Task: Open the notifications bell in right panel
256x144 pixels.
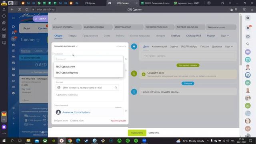Action: pyautogui.click(x=248, y=28)
